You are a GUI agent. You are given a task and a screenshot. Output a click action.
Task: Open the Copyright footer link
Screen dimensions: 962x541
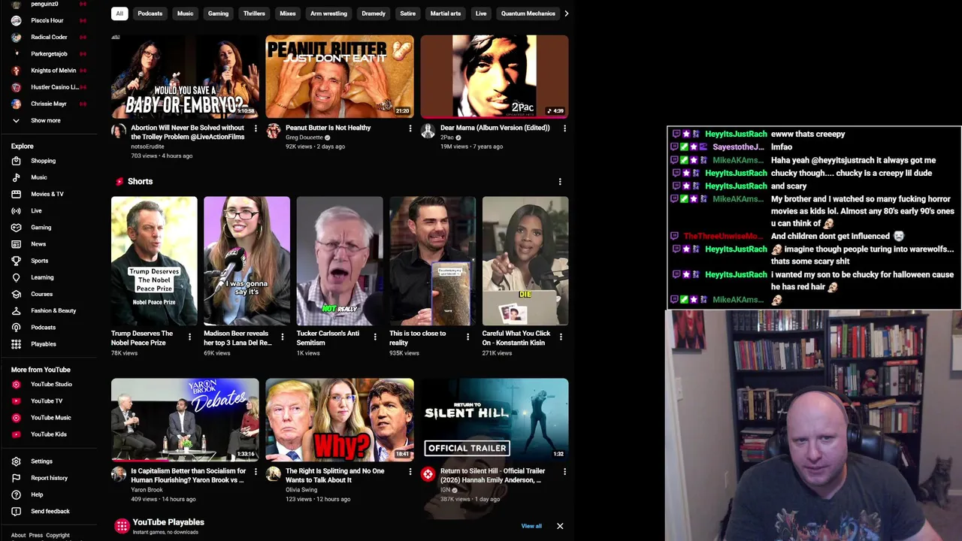[58, 536]
